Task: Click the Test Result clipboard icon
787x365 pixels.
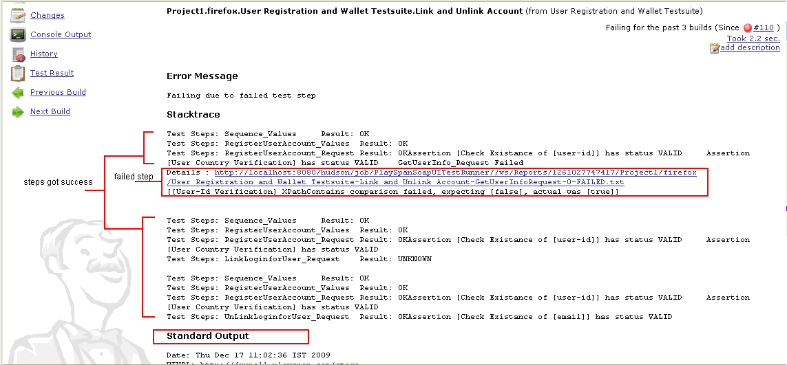Action: (x=18, y=73)
